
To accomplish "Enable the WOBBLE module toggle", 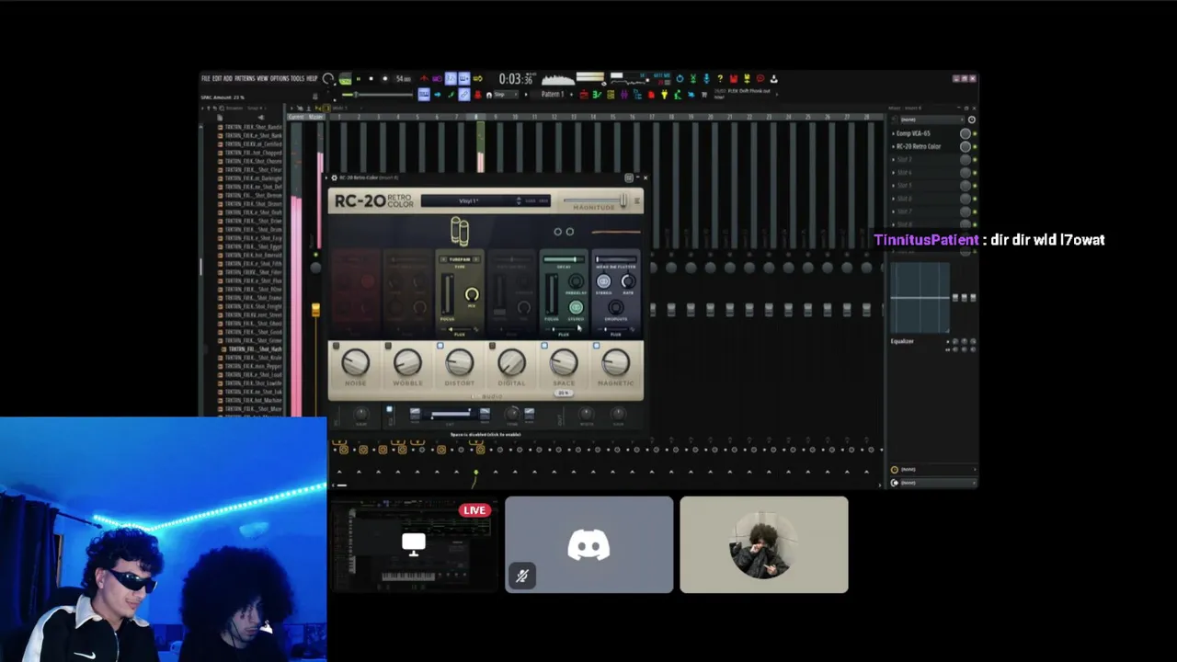I will pos(388,346).
